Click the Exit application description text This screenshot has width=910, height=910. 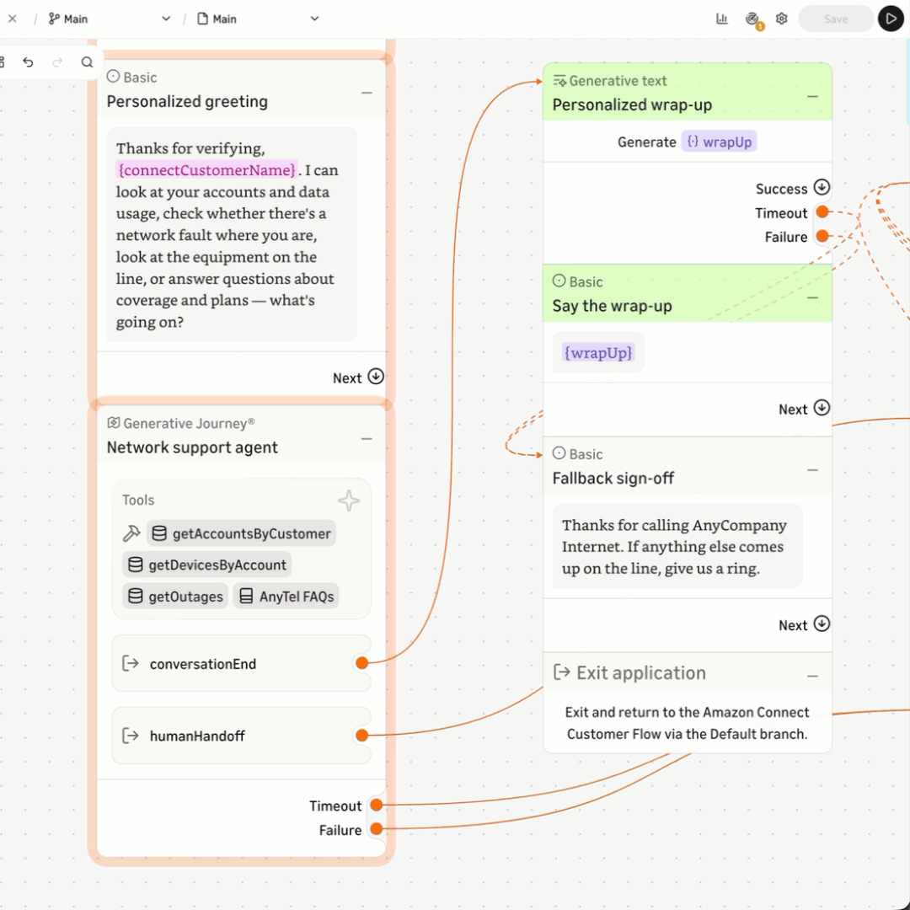[x=688, y=723]
